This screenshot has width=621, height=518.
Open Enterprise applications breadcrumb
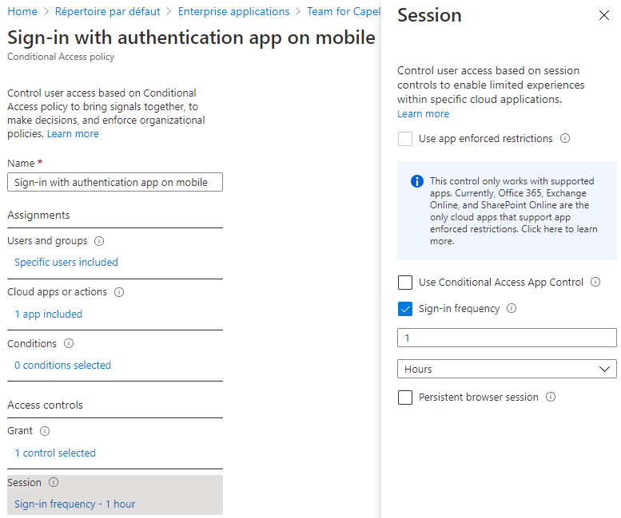coord(233,12)
